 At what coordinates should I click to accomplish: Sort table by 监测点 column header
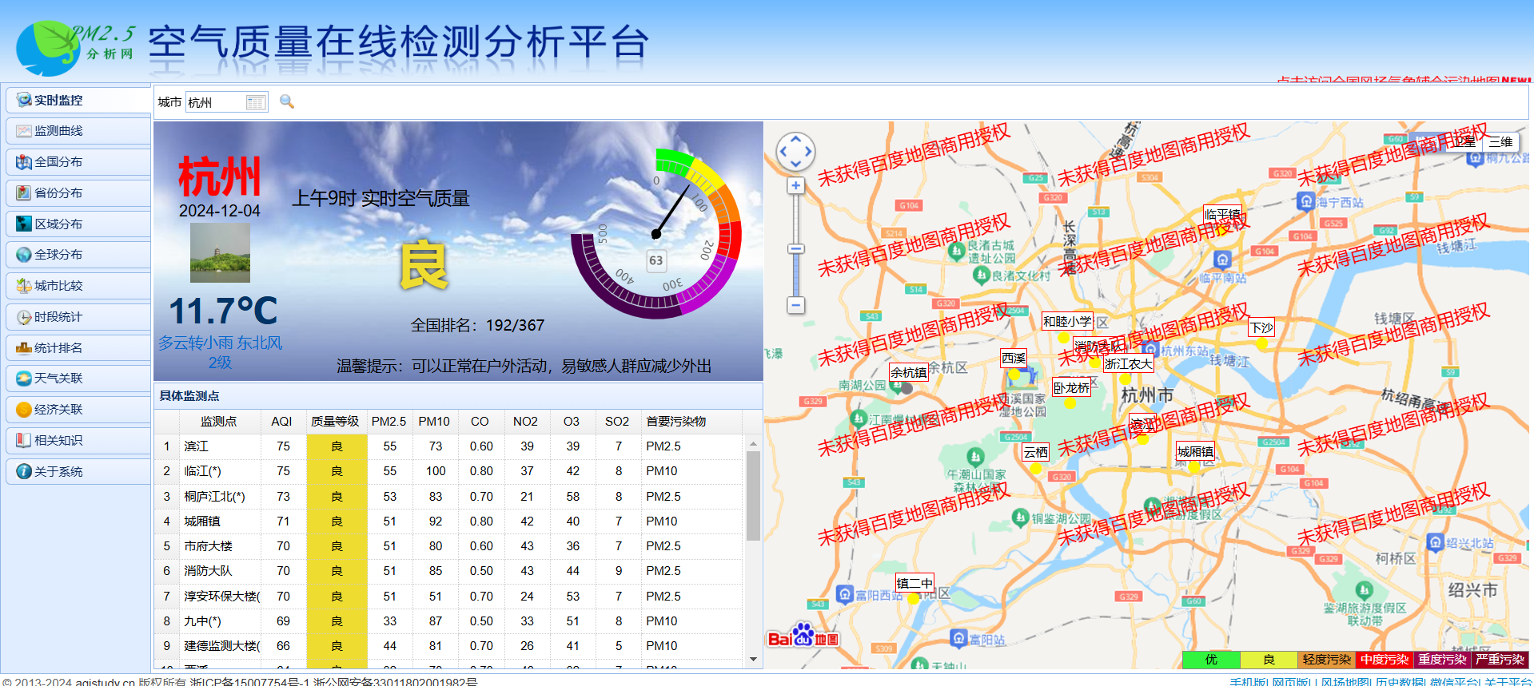[218, 421]
